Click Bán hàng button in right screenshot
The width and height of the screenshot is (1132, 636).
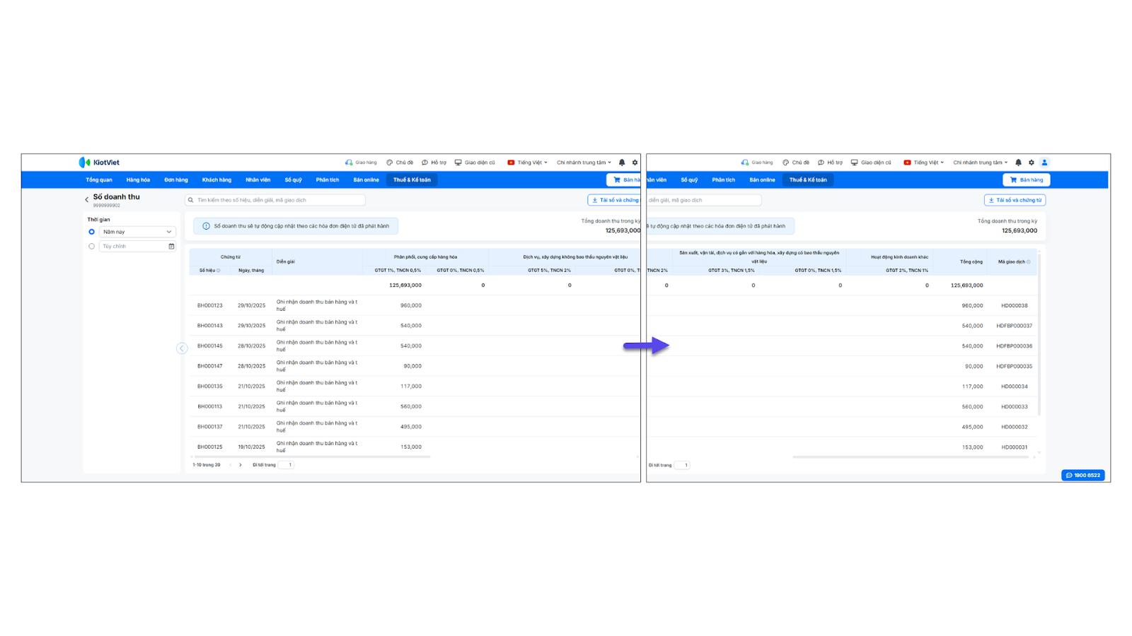coord(1027,180)
